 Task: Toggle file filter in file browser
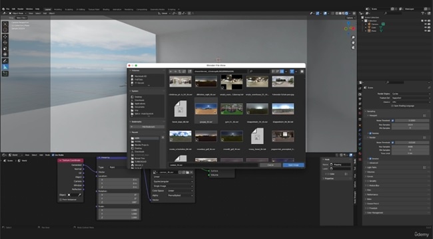pyautogui.click(x=292, y=71)
